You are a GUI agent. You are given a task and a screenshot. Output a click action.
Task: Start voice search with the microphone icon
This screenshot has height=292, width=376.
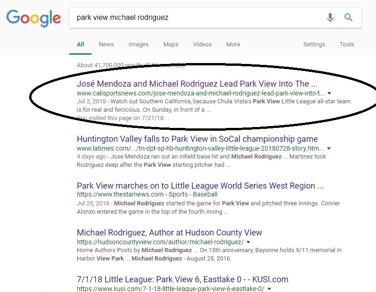[330, 18]
